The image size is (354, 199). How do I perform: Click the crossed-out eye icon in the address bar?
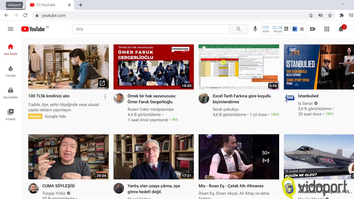point(320,15)
